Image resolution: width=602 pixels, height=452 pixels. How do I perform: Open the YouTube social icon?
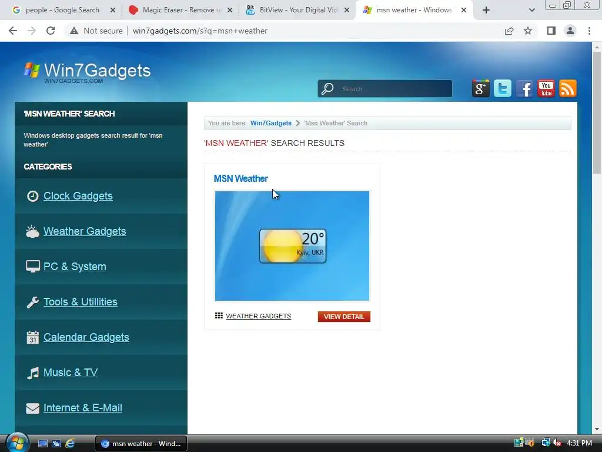click(x=546, y=88)
